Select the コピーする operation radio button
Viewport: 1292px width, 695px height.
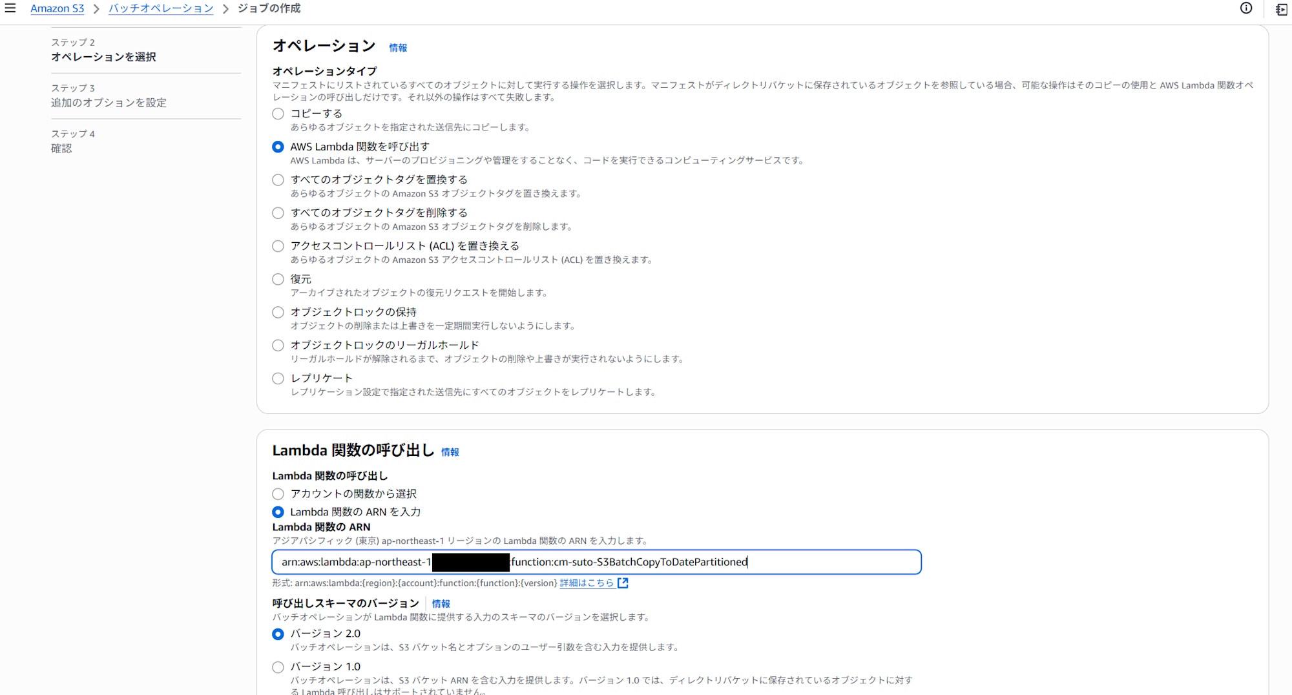(278, 114)
